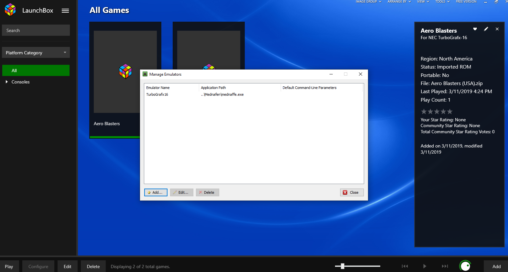Sort by Emulator Name column header

coord(171,88)
